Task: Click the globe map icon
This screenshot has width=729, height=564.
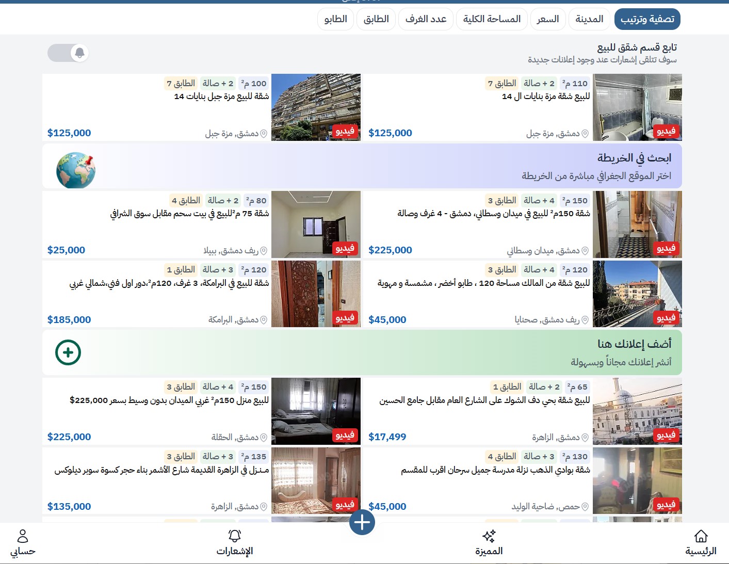Action: 76,170
